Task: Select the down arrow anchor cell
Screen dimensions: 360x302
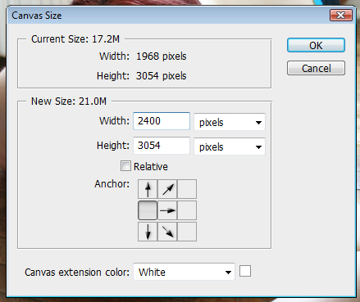Action: tap(148, 232)
